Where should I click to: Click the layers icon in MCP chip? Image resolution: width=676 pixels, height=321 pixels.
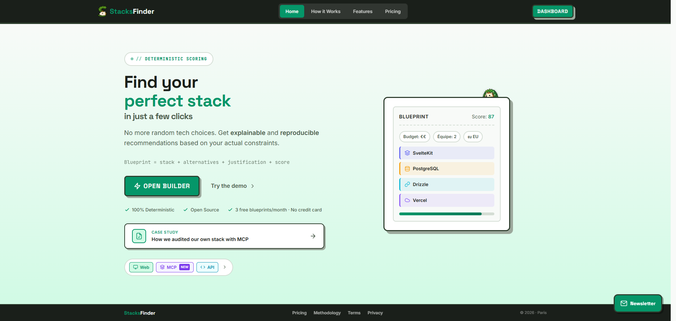[x=162, y=267]
